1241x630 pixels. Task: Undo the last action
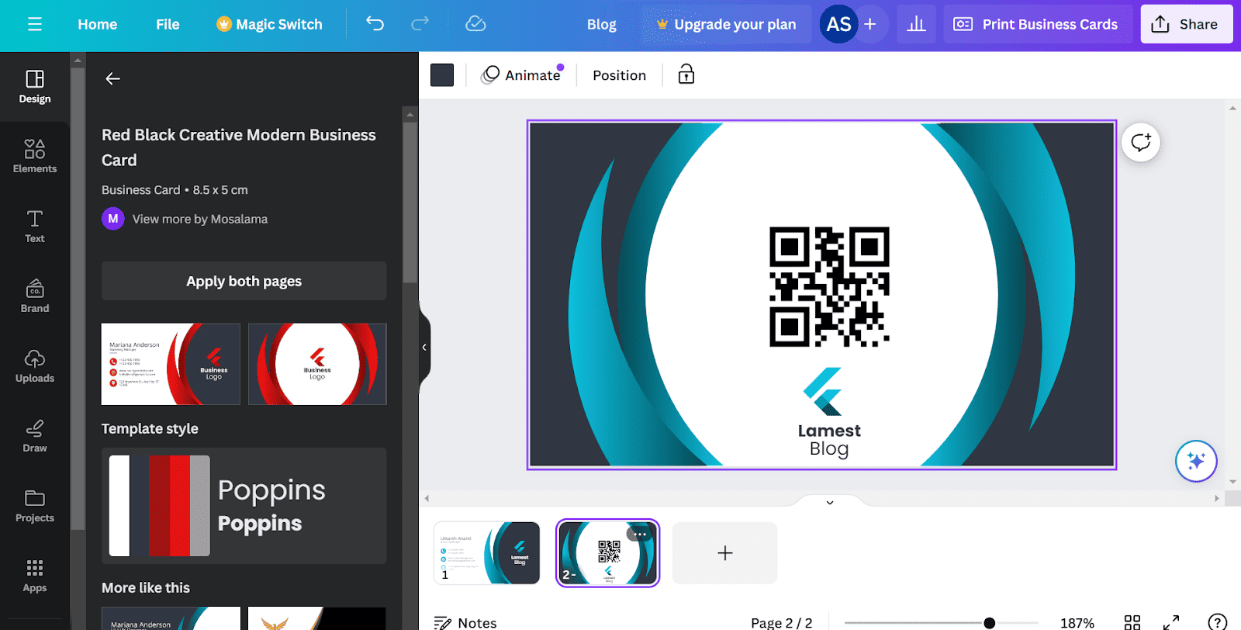pyautogui.click(x=375, y=24)
